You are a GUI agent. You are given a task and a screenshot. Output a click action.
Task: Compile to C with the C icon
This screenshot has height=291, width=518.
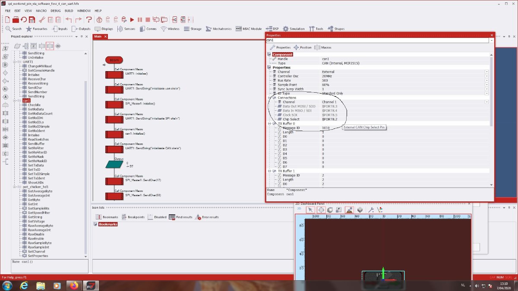tap(175, 19)
